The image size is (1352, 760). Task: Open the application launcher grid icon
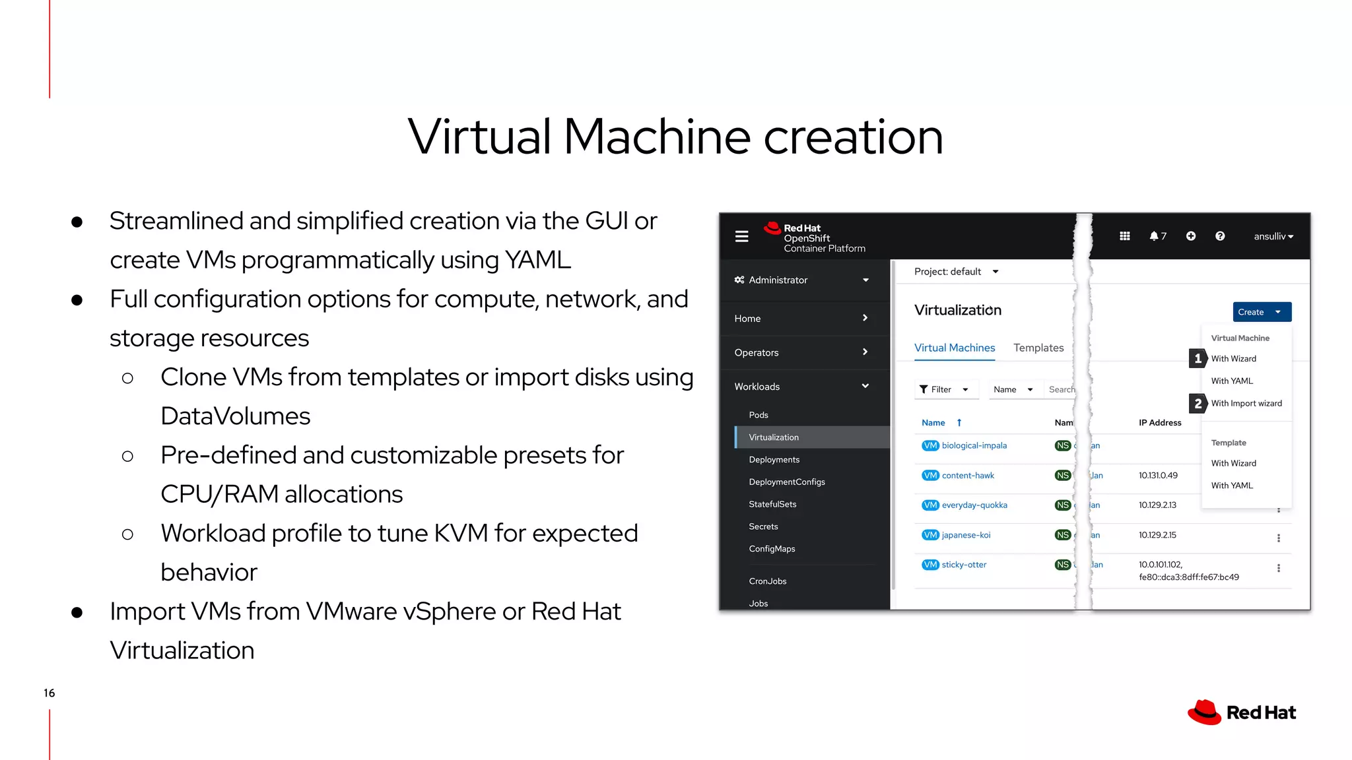(x=1125, y=236)
